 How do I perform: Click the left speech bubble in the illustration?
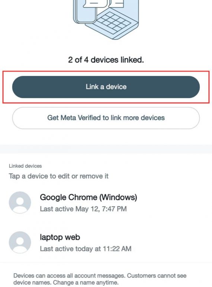(94, 4)
